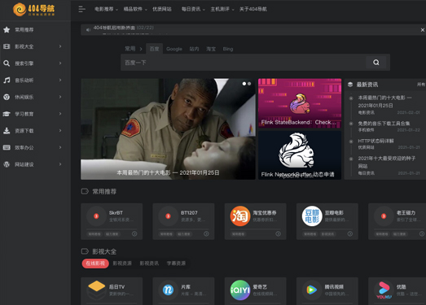This screenshot has height=305, width=426.
Task: Open 关于404导航 in the top nav
Action: point(253,9)
